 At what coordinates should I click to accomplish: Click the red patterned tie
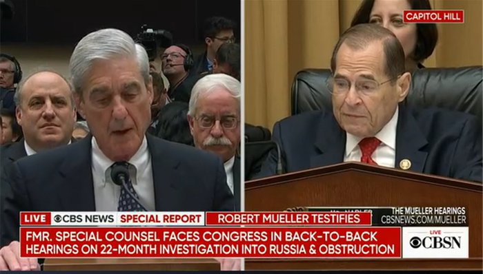click(x=368, y=151)
